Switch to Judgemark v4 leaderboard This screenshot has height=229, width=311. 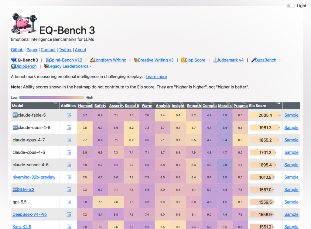pos(228,60)
